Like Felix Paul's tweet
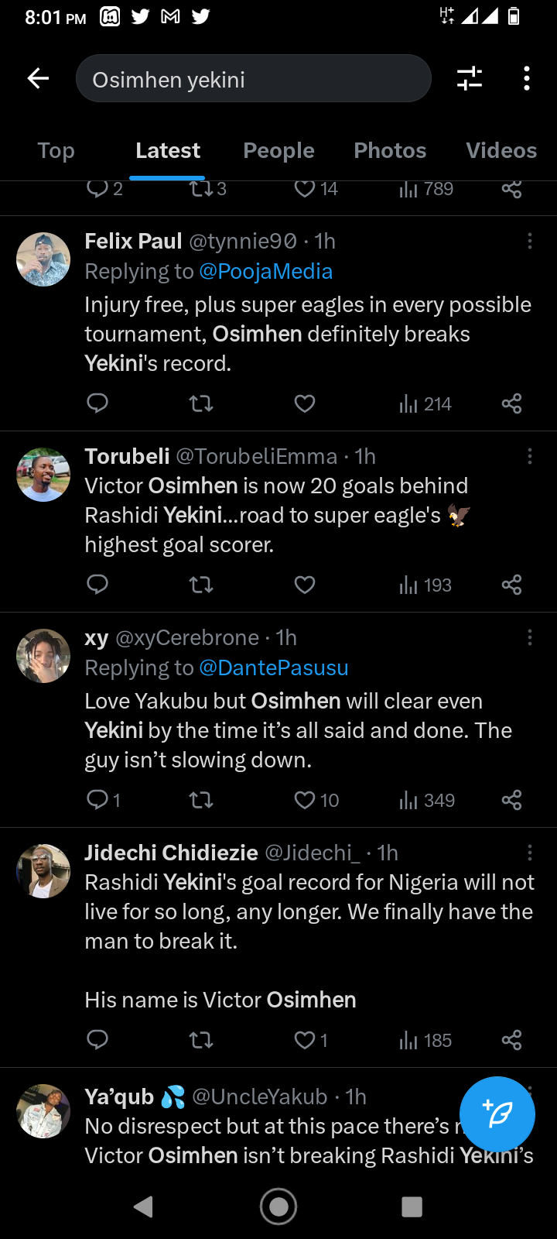Image resolution: width=557 pixels, height=1239 pixels. tap(305, 403)
